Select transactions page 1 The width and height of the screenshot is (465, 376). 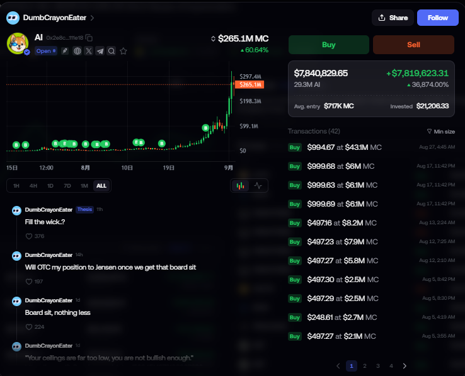point(352,366)
